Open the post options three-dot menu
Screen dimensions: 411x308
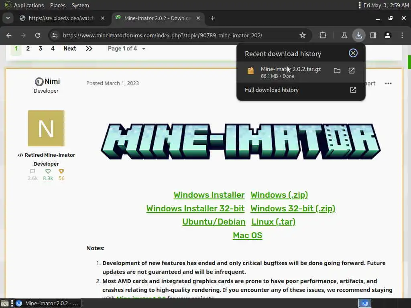388,83
